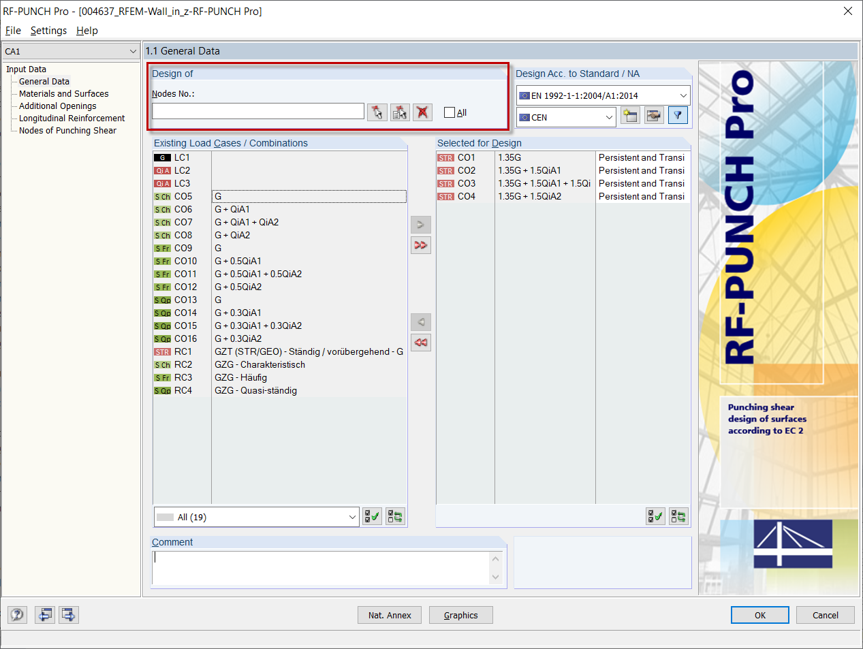The image size is (863, 649).
Task: Select all existing load cases with check icon
Action: pos(372,516)
